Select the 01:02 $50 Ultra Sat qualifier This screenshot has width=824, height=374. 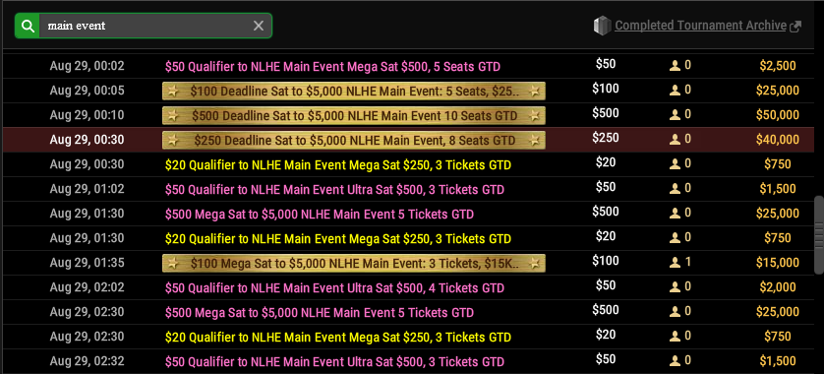pyautogui.click(x=408, y=189)
